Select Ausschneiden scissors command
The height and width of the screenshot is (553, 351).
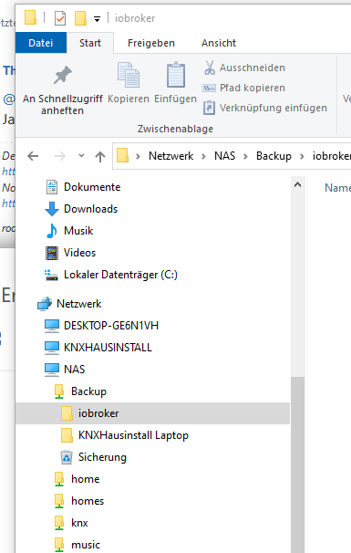[x=210, y=68]
